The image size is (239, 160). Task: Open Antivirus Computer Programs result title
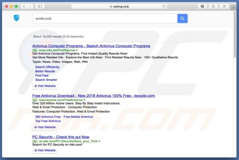pyautogui.click(x=91, y=46)
